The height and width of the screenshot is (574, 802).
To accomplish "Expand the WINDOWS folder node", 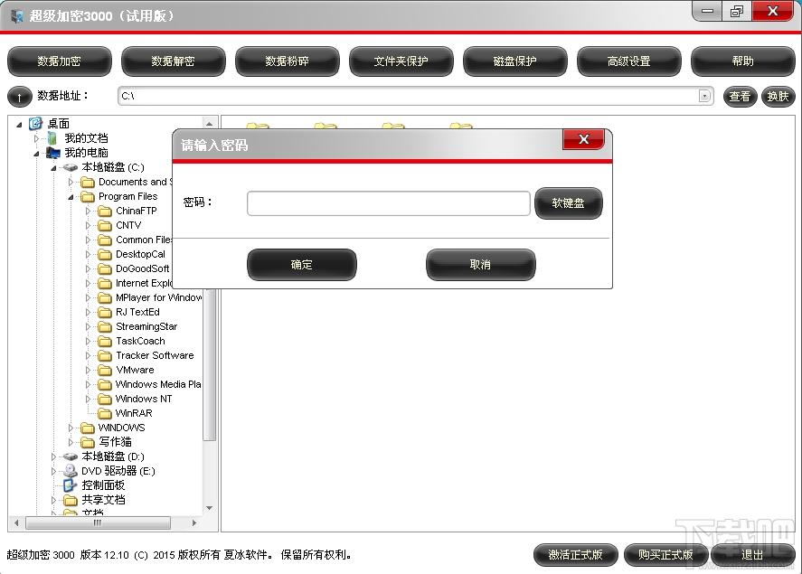I will (71, 428).
